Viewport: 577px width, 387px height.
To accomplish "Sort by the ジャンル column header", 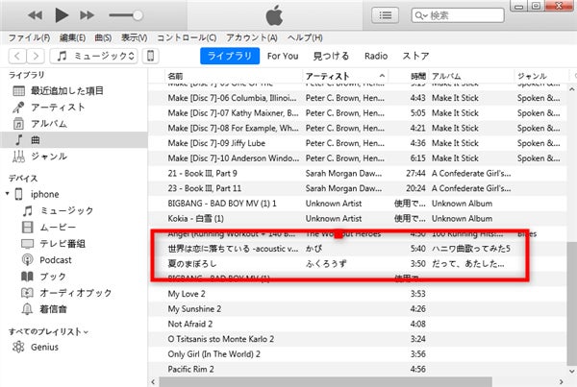I will coord(540,76).
